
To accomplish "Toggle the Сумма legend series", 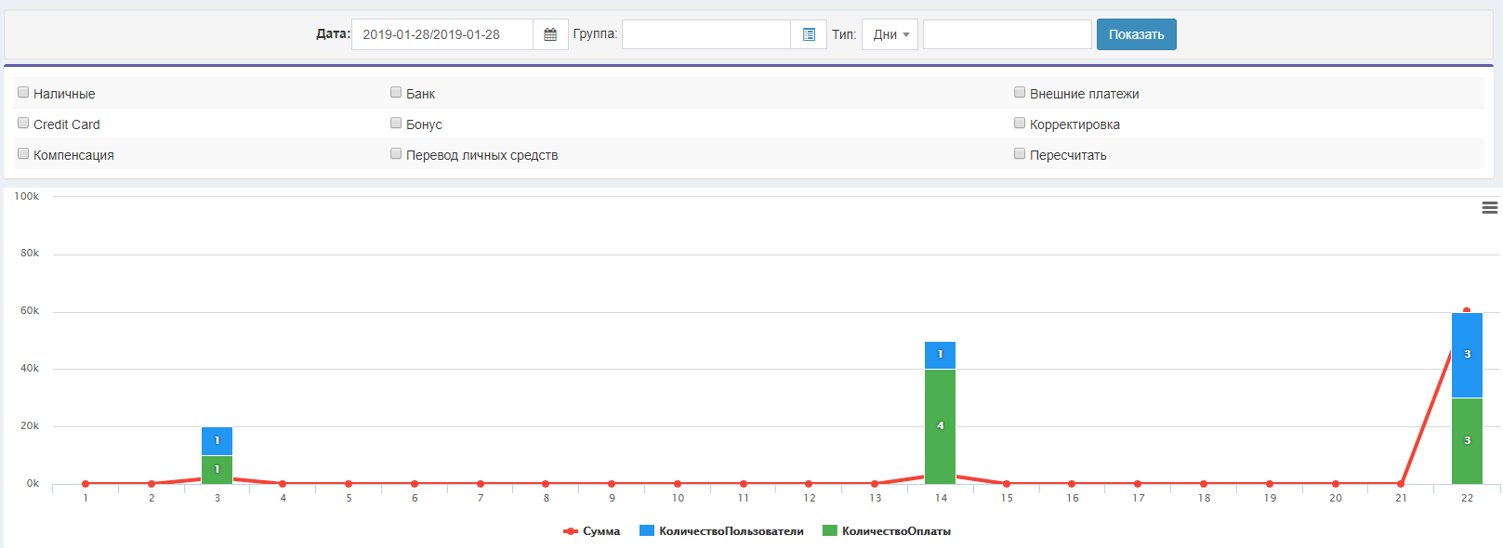I will [x=592, y=531].
